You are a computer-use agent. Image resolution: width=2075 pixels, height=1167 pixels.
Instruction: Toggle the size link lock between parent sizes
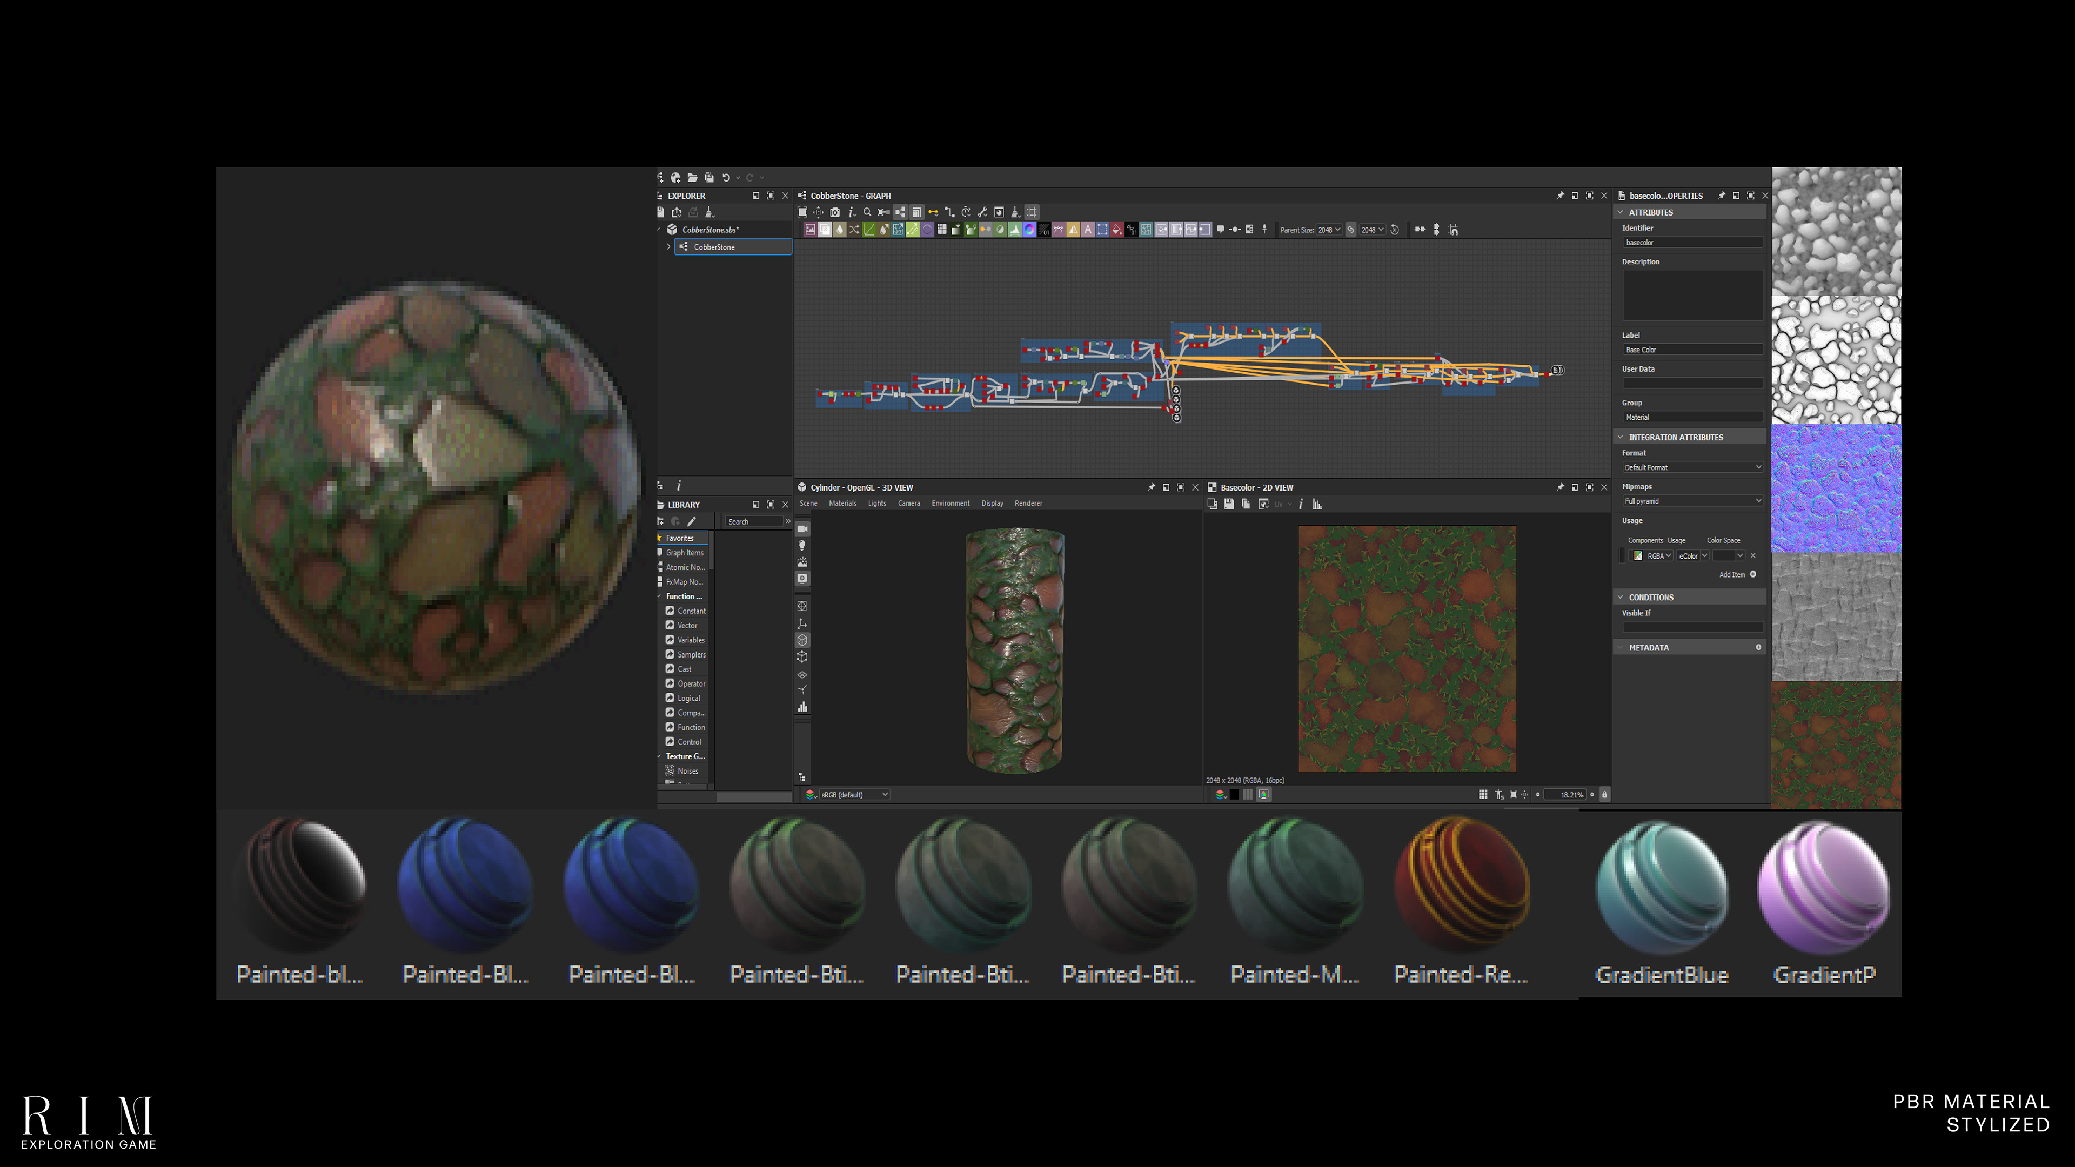[x=1351, y=230]
